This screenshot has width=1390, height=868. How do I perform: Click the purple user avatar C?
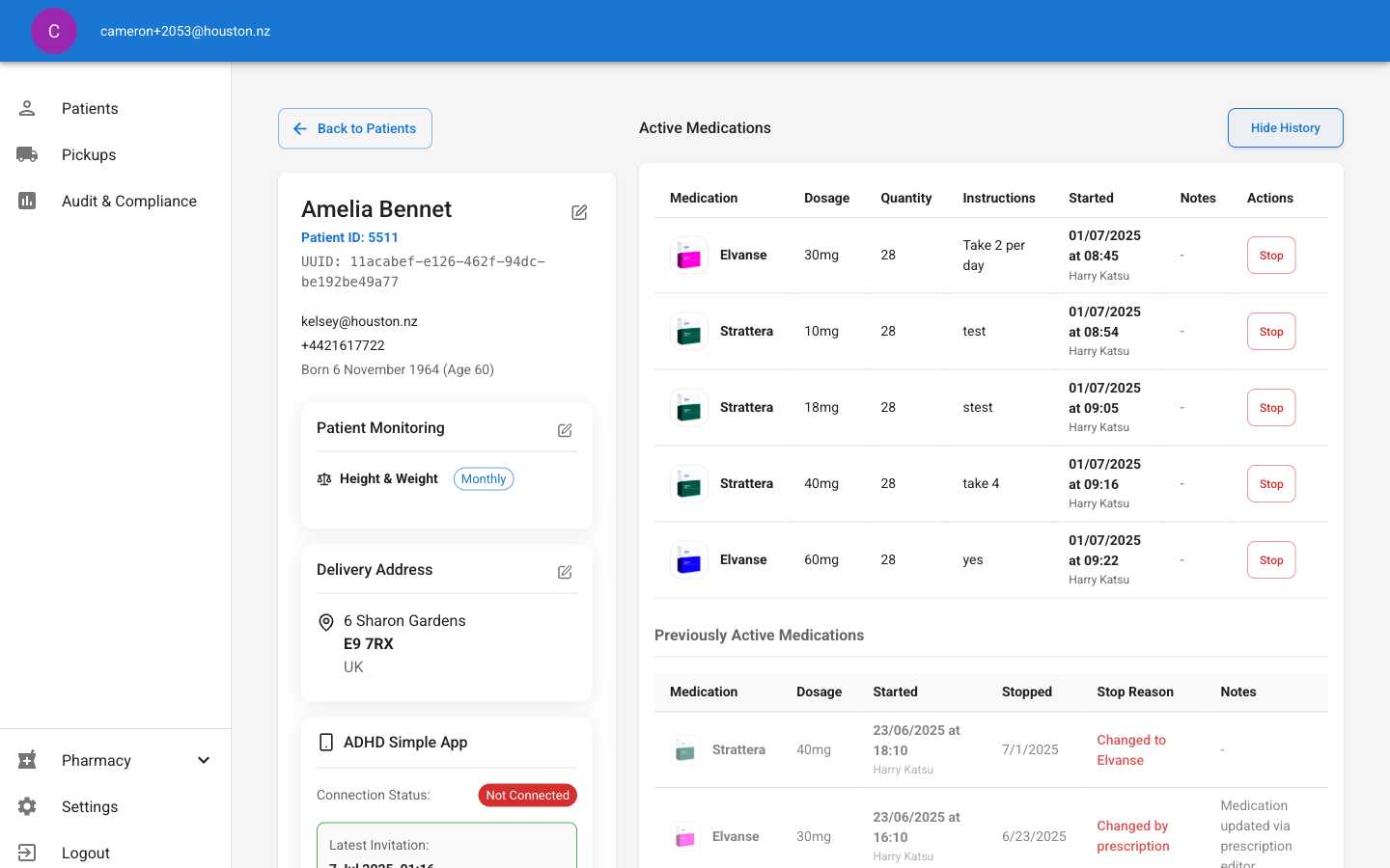[54, 31]
